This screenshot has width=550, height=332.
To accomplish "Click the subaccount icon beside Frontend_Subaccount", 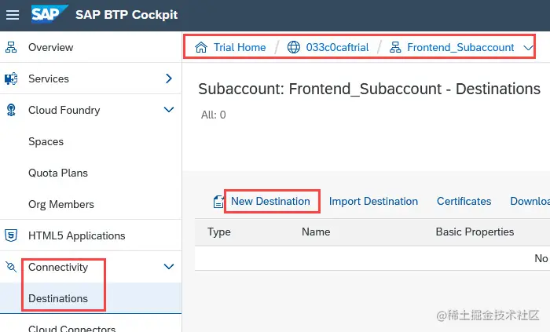I will 395,47.
